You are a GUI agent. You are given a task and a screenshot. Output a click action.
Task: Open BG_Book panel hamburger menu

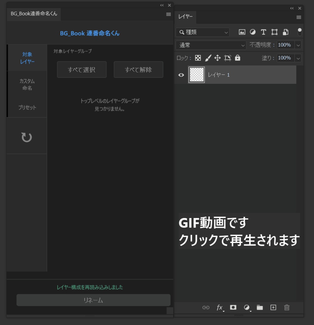169,14
